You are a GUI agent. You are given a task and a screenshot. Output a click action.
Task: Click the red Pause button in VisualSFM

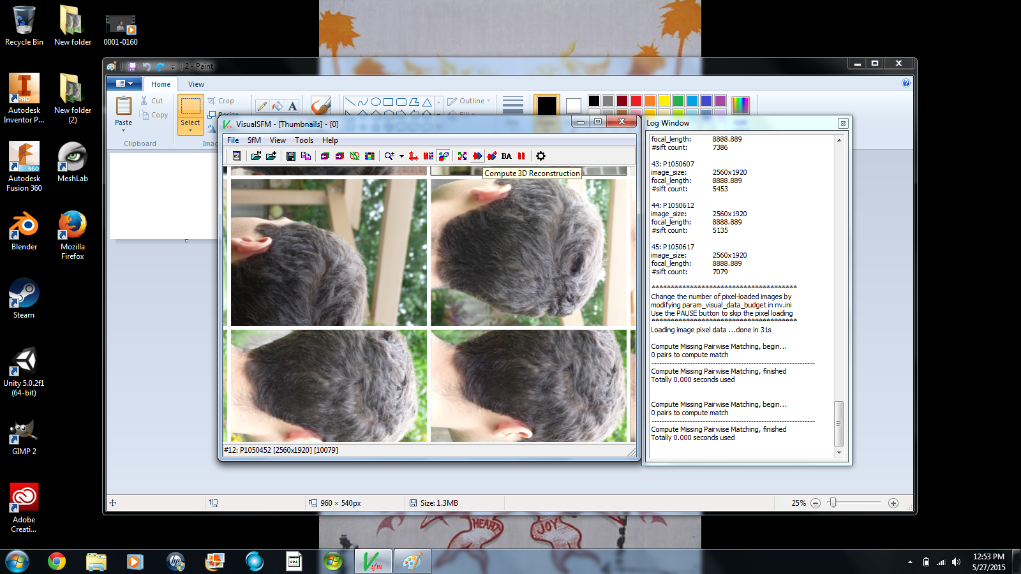coord(521,156)
